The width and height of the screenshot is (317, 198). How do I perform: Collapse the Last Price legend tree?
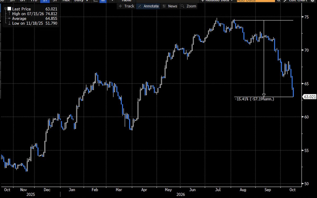tap(6, 9)
